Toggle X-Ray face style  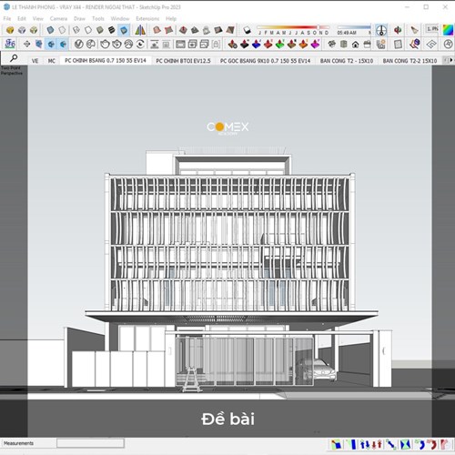[x=50, y=30]
